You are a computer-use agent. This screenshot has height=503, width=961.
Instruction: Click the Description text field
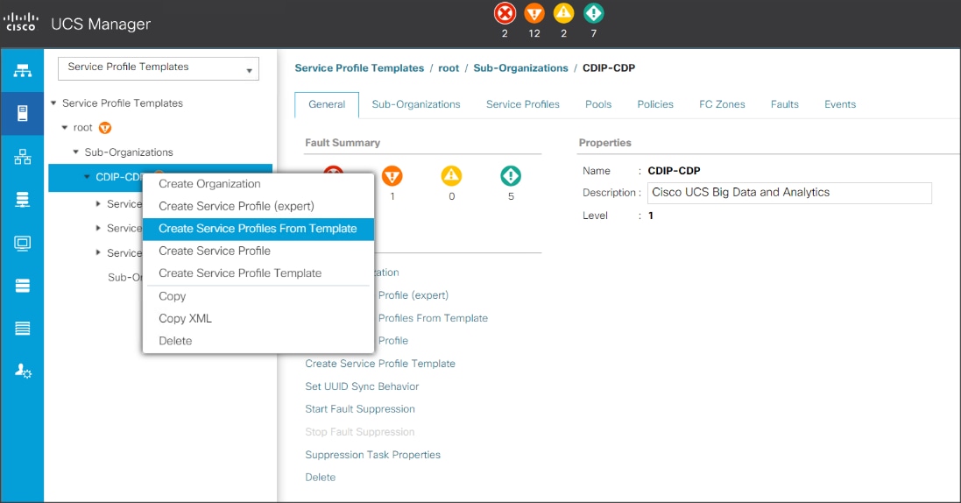point(789,193)
